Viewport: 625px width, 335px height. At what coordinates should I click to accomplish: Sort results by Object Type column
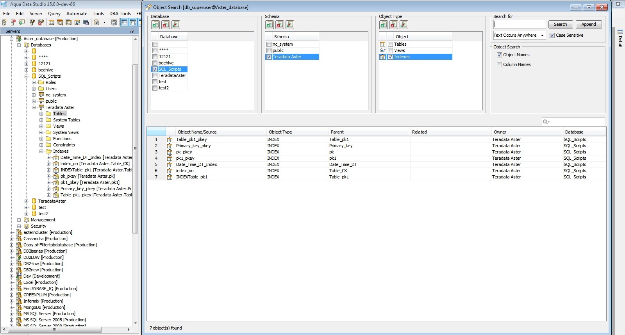(297, 132)
